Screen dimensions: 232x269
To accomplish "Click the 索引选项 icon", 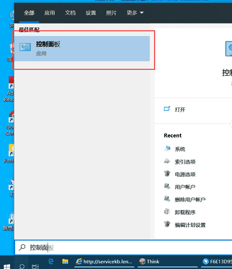I will coord(167,161).
